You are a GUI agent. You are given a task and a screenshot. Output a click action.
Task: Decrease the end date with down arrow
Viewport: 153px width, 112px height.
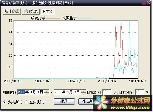click(x=84, y=94)
